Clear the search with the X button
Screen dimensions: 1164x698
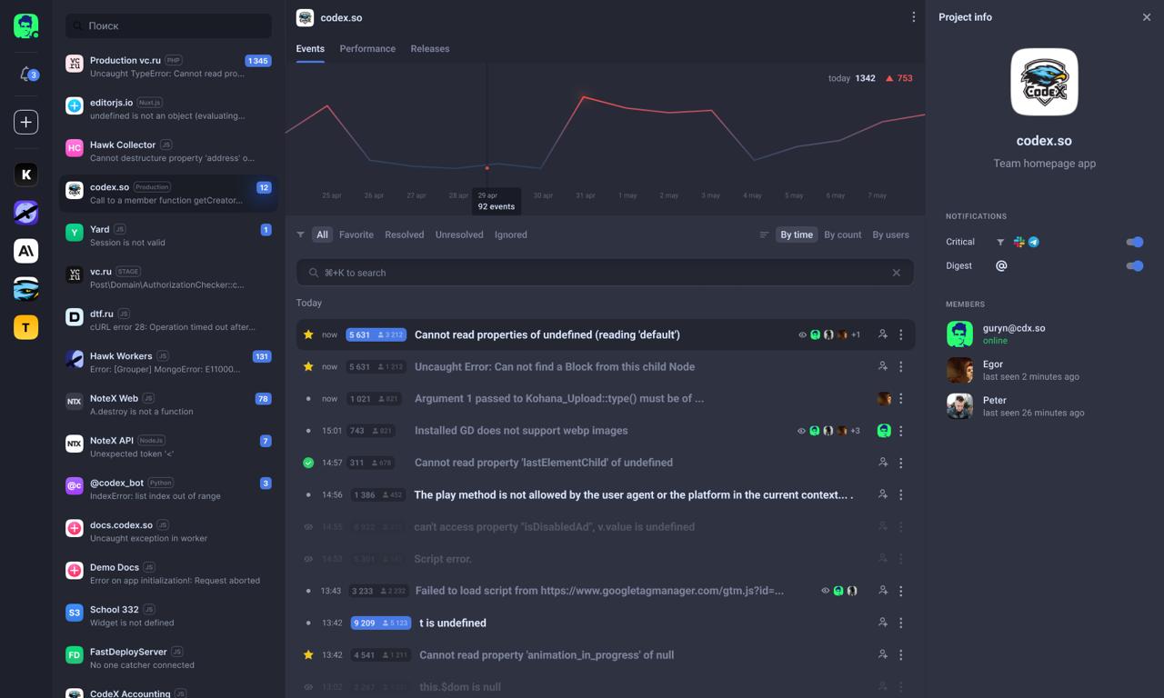897,272
